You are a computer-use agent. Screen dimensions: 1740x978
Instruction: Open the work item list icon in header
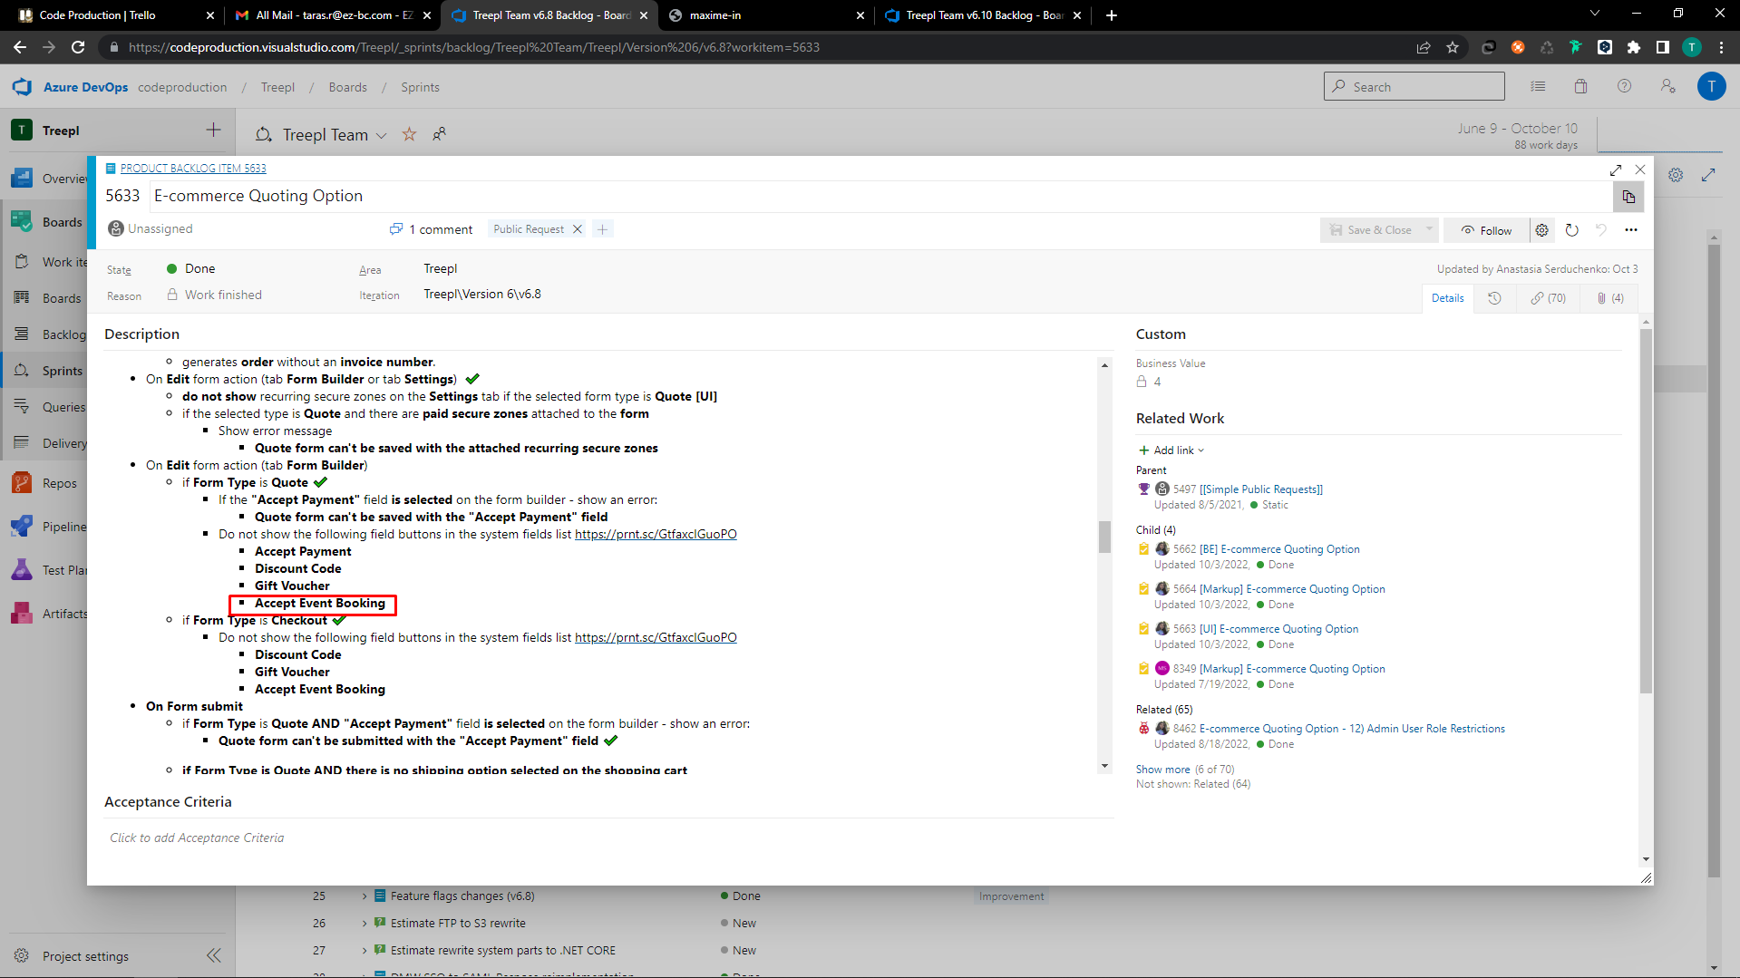pyautogui.click(x=1538, y=86)
